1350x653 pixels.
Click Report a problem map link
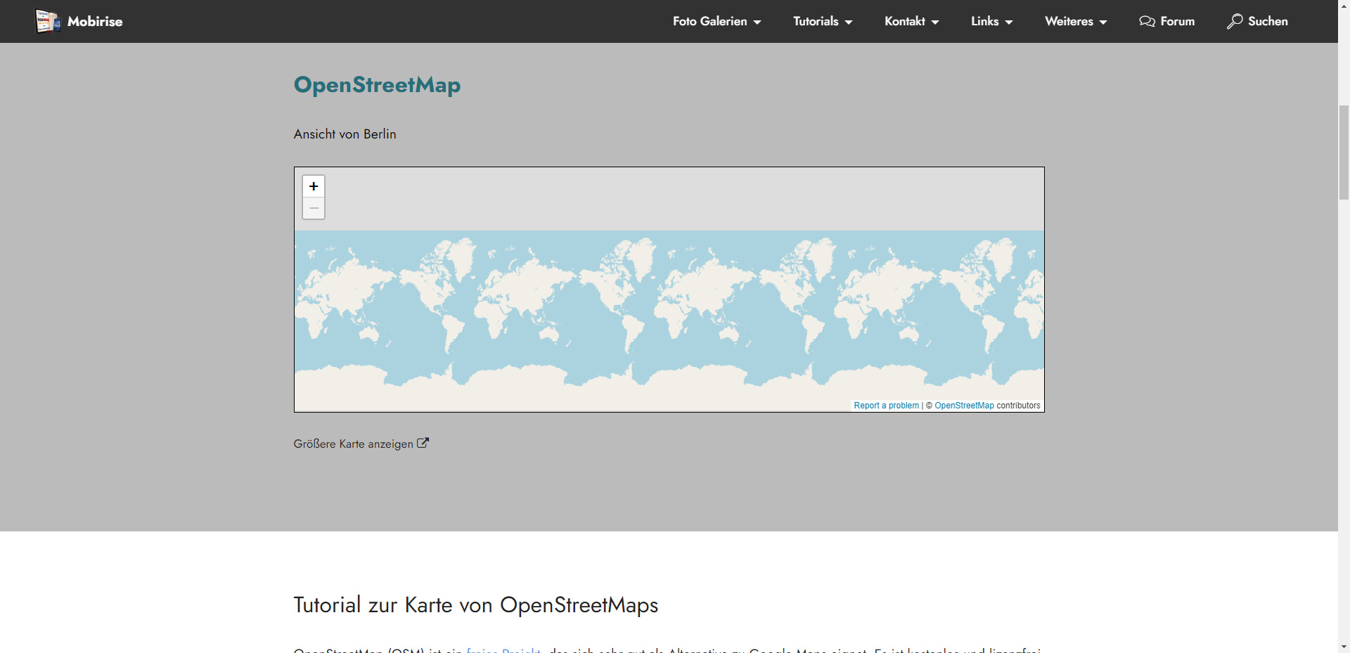click(886, 406)
